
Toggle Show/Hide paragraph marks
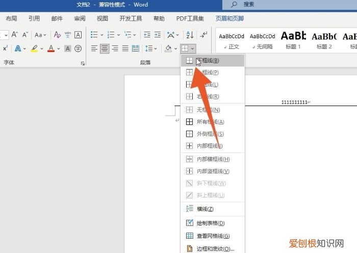click(x=203, y=35)
